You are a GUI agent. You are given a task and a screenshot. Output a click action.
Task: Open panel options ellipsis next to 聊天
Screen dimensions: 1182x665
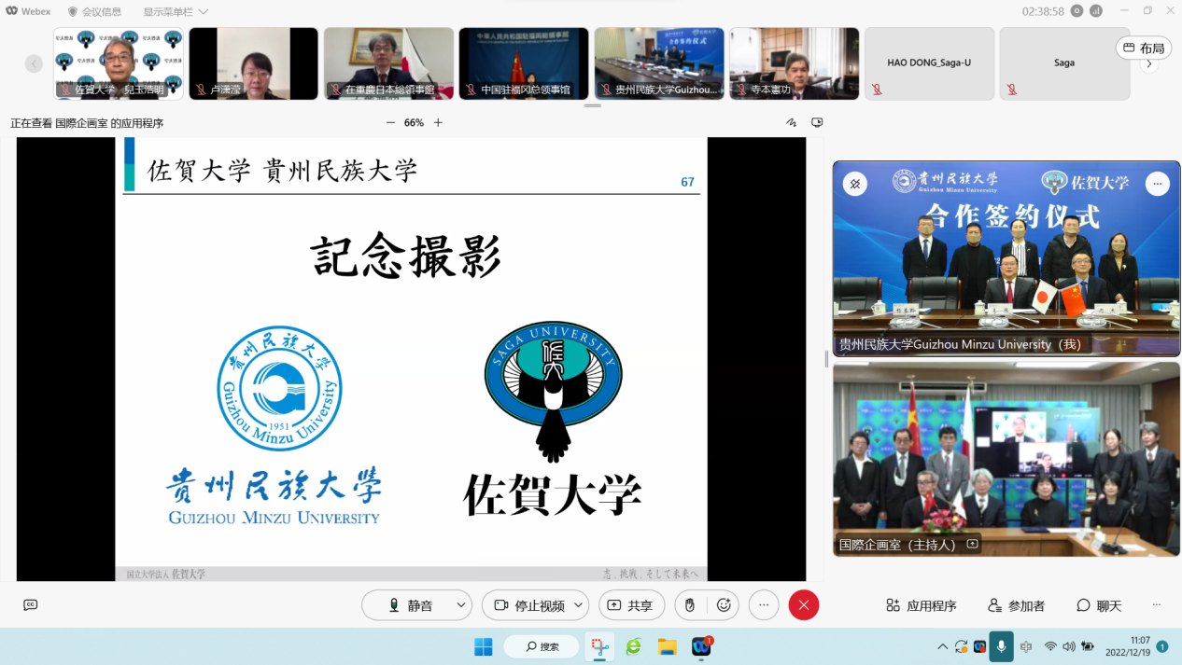click(x=1157, y=604)
